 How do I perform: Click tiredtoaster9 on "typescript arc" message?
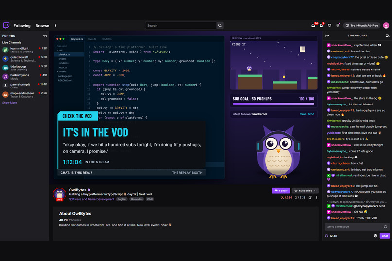(336, 139)
